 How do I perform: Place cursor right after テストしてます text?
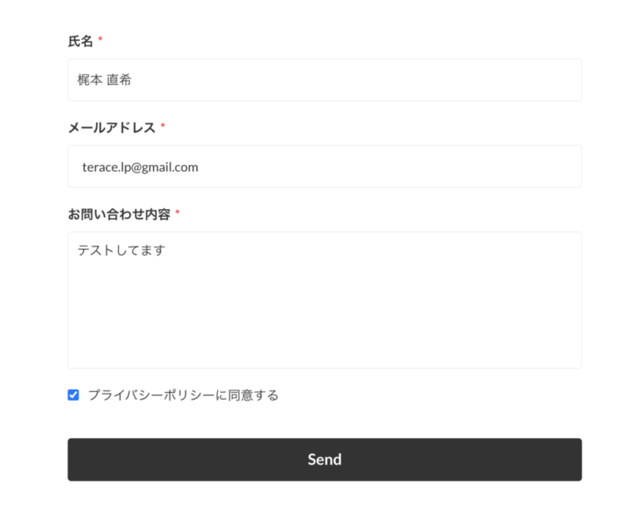[167, 250]
